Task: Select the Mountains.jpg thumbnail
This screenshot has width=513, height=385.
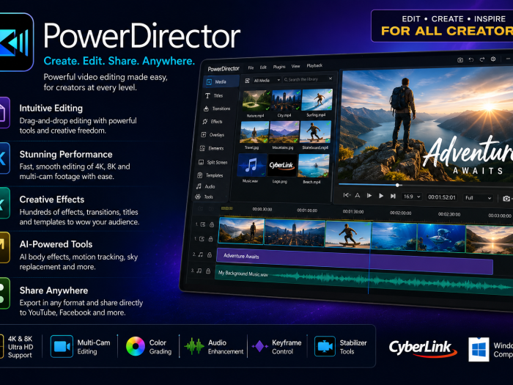Action: 284,132
